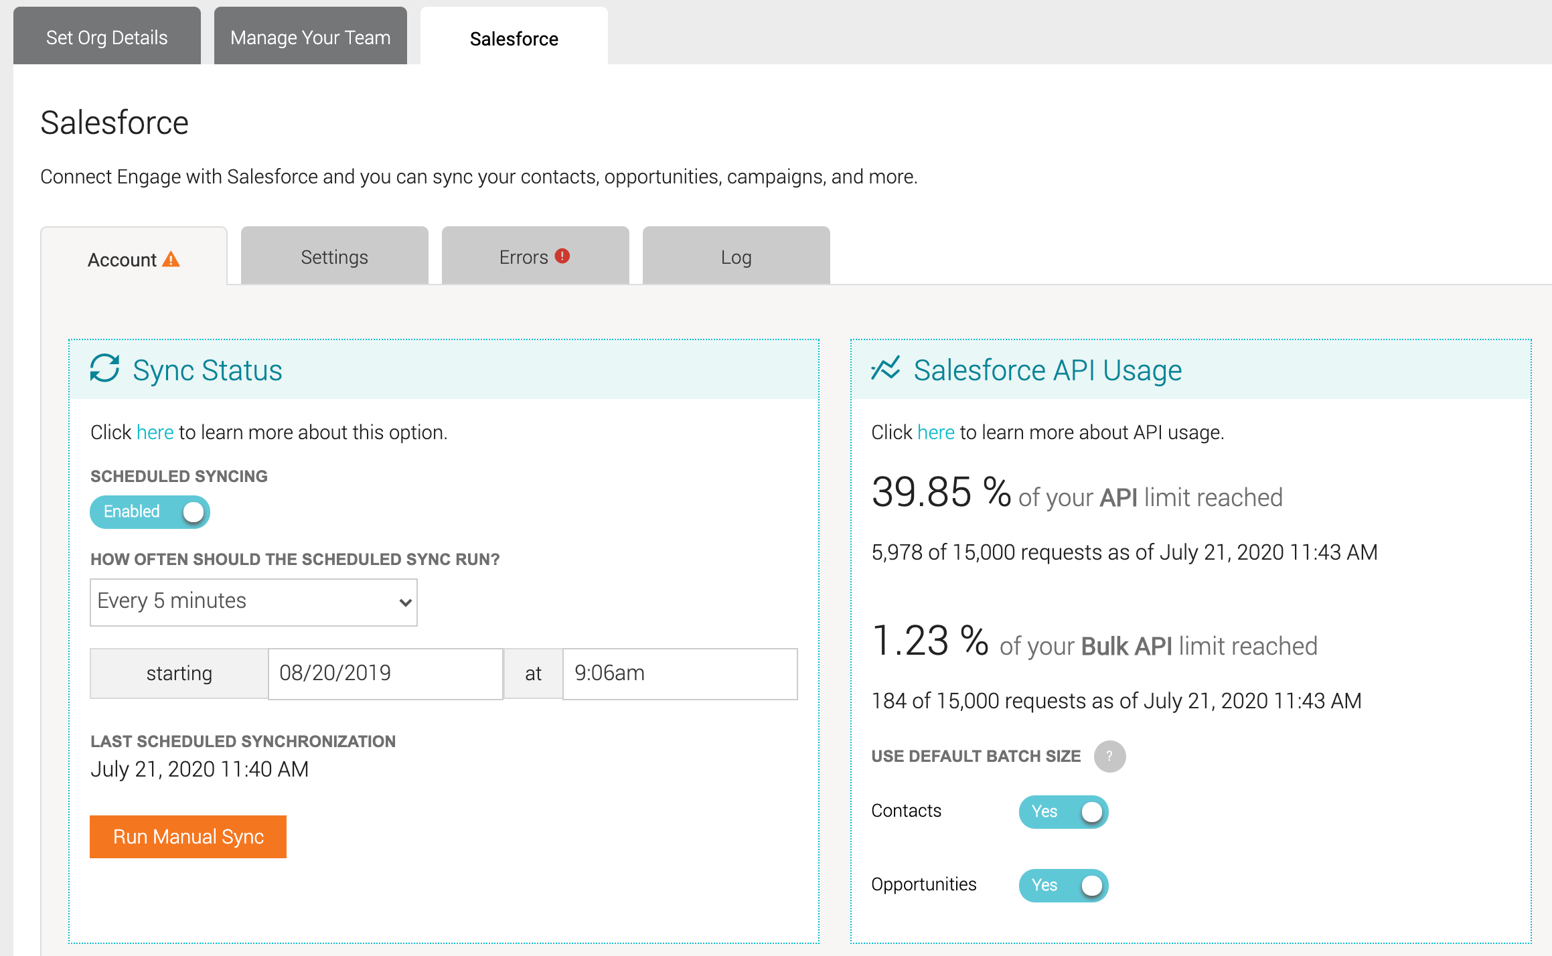Toggle the Opportunities default batch size switch
Screen dimensions: 1552x956
[x=1063, y=886]
